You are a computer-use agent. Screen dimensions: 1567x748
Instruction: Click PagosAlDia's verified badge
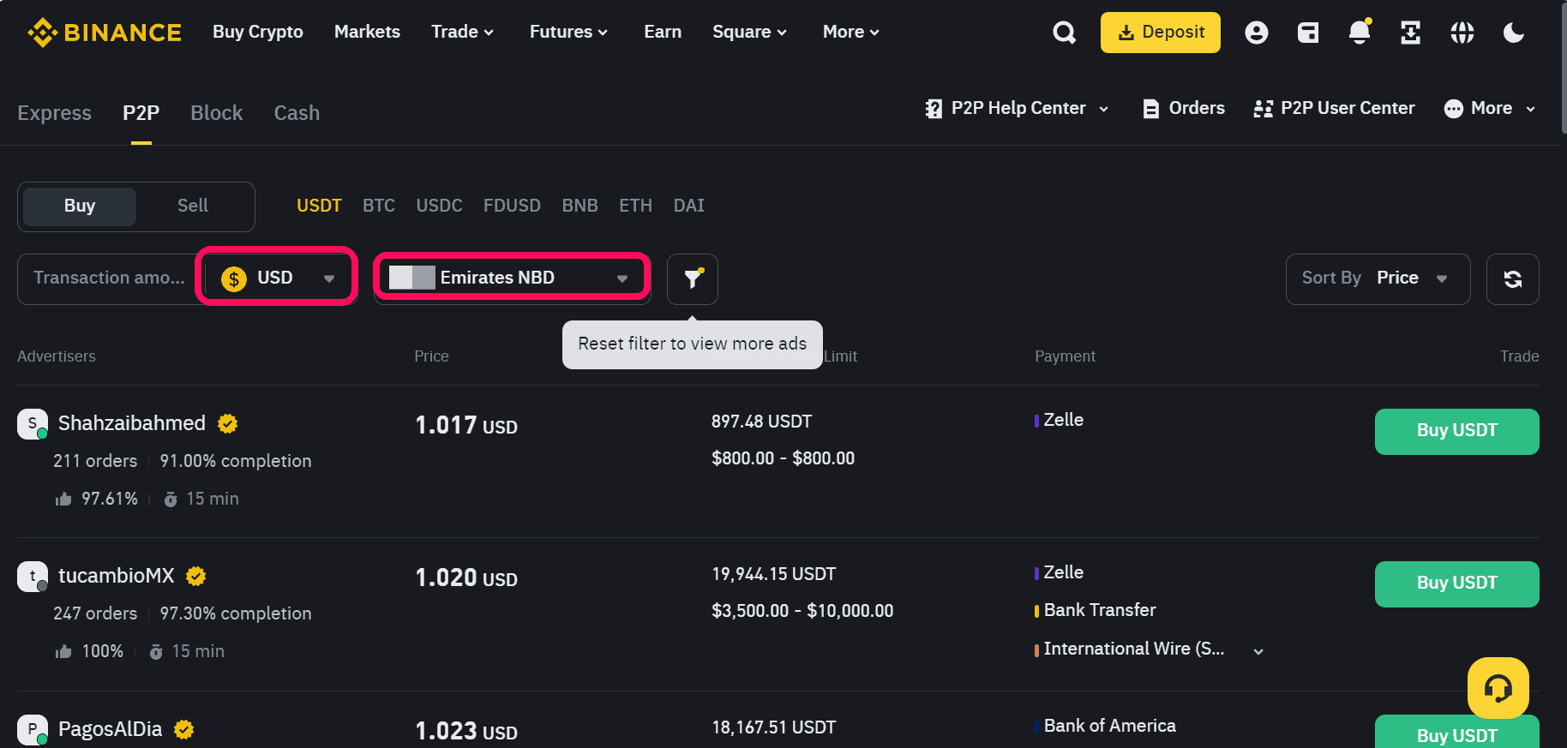pos(183,729)
